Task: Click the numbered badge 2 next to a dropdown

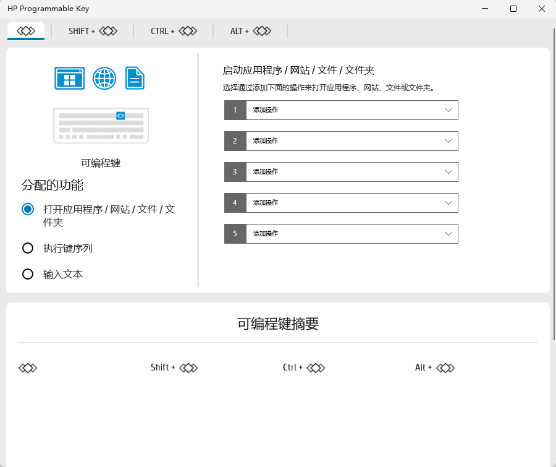Action: (x=235, y=141)
